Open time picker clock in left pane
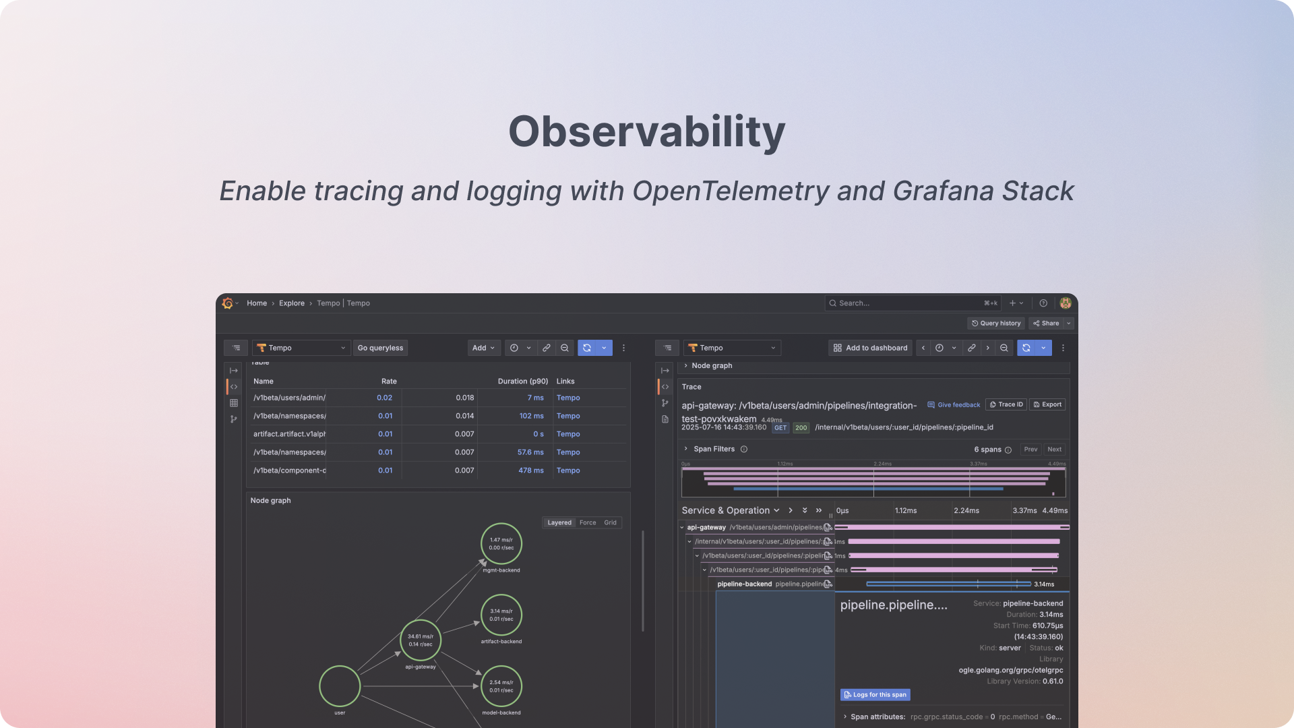 (x=514, y=348)
